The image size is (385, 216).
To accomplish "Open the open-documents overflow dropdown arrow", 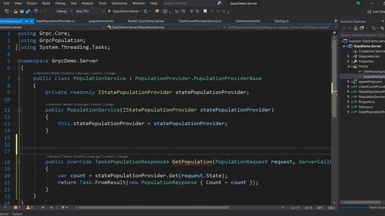I will pos(336,21).
